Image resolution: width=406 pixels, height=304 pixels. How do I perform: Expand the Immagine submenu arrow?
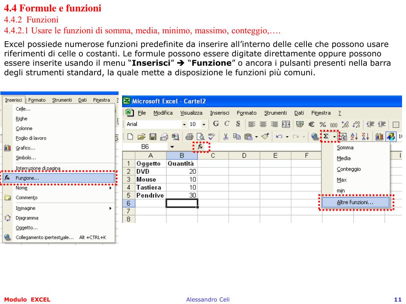coord(110,208)
